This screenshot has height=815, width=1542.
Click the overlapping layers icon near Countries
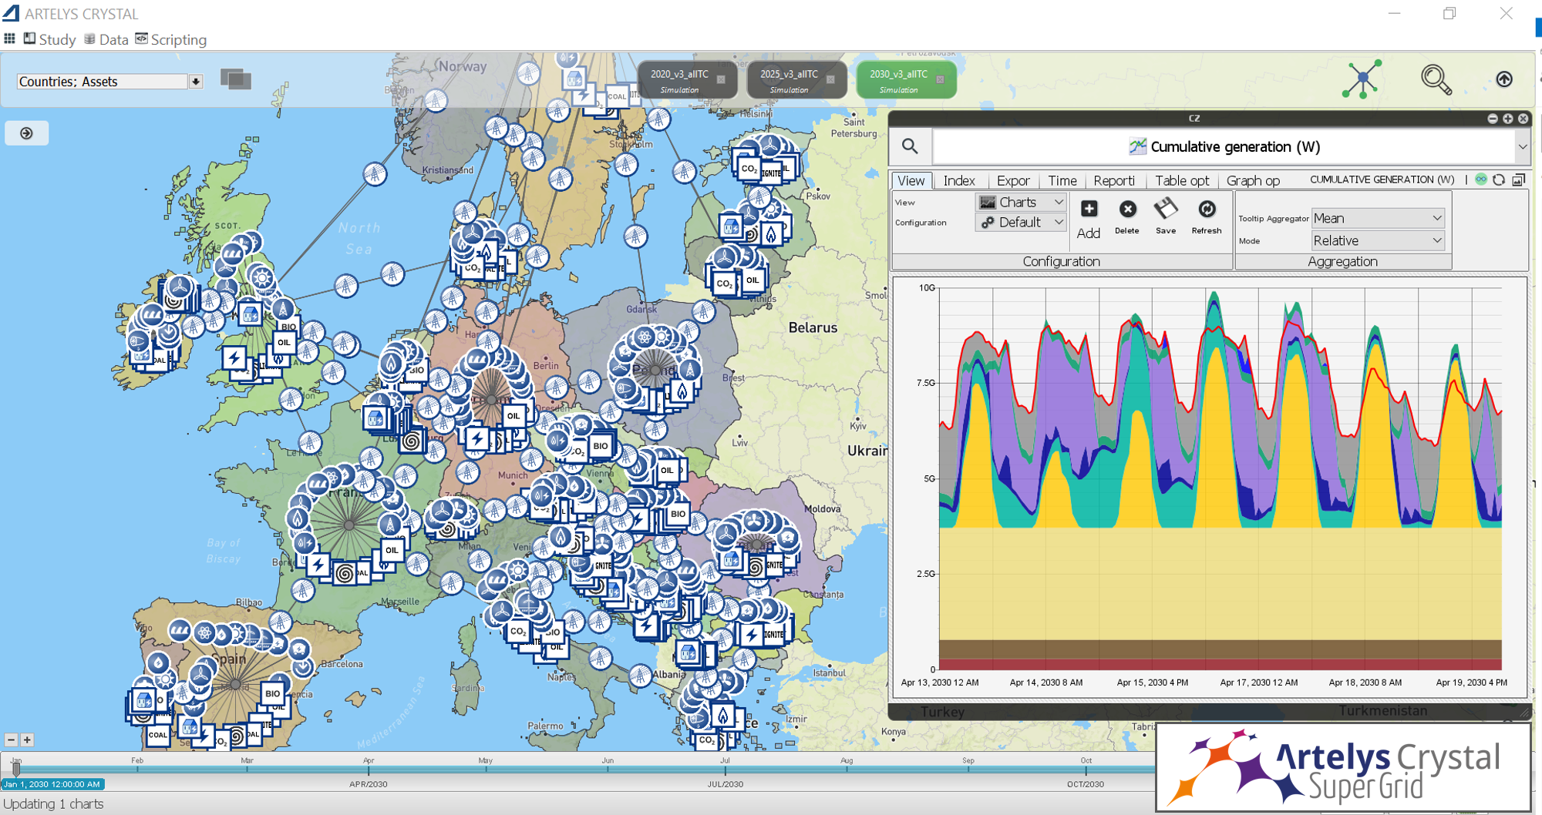pyautogui.click(x=235, y=79)
